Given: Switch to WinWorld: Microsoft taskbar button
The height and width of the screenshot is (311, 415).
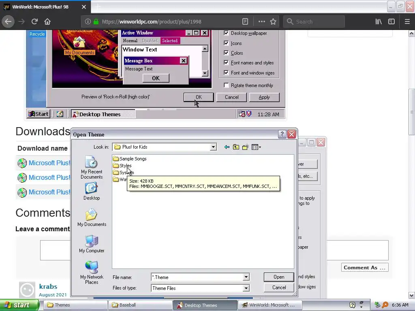Looking at the screenshot, I should pyautogui.click(x=270, y=305).
